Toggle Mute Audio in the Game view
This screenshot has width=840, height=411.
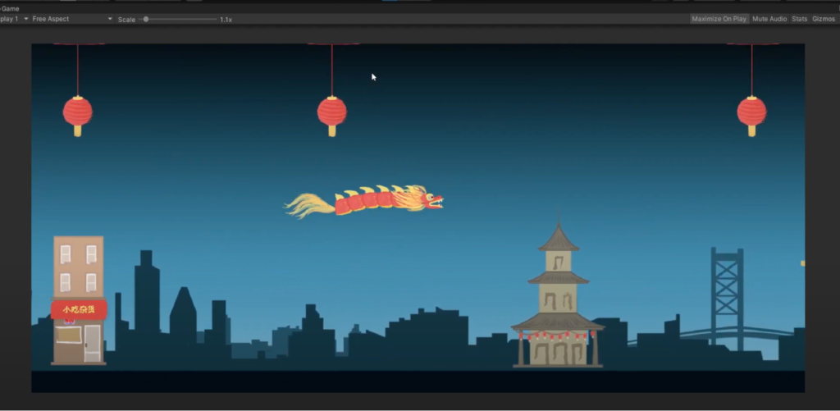click(769, 19)
